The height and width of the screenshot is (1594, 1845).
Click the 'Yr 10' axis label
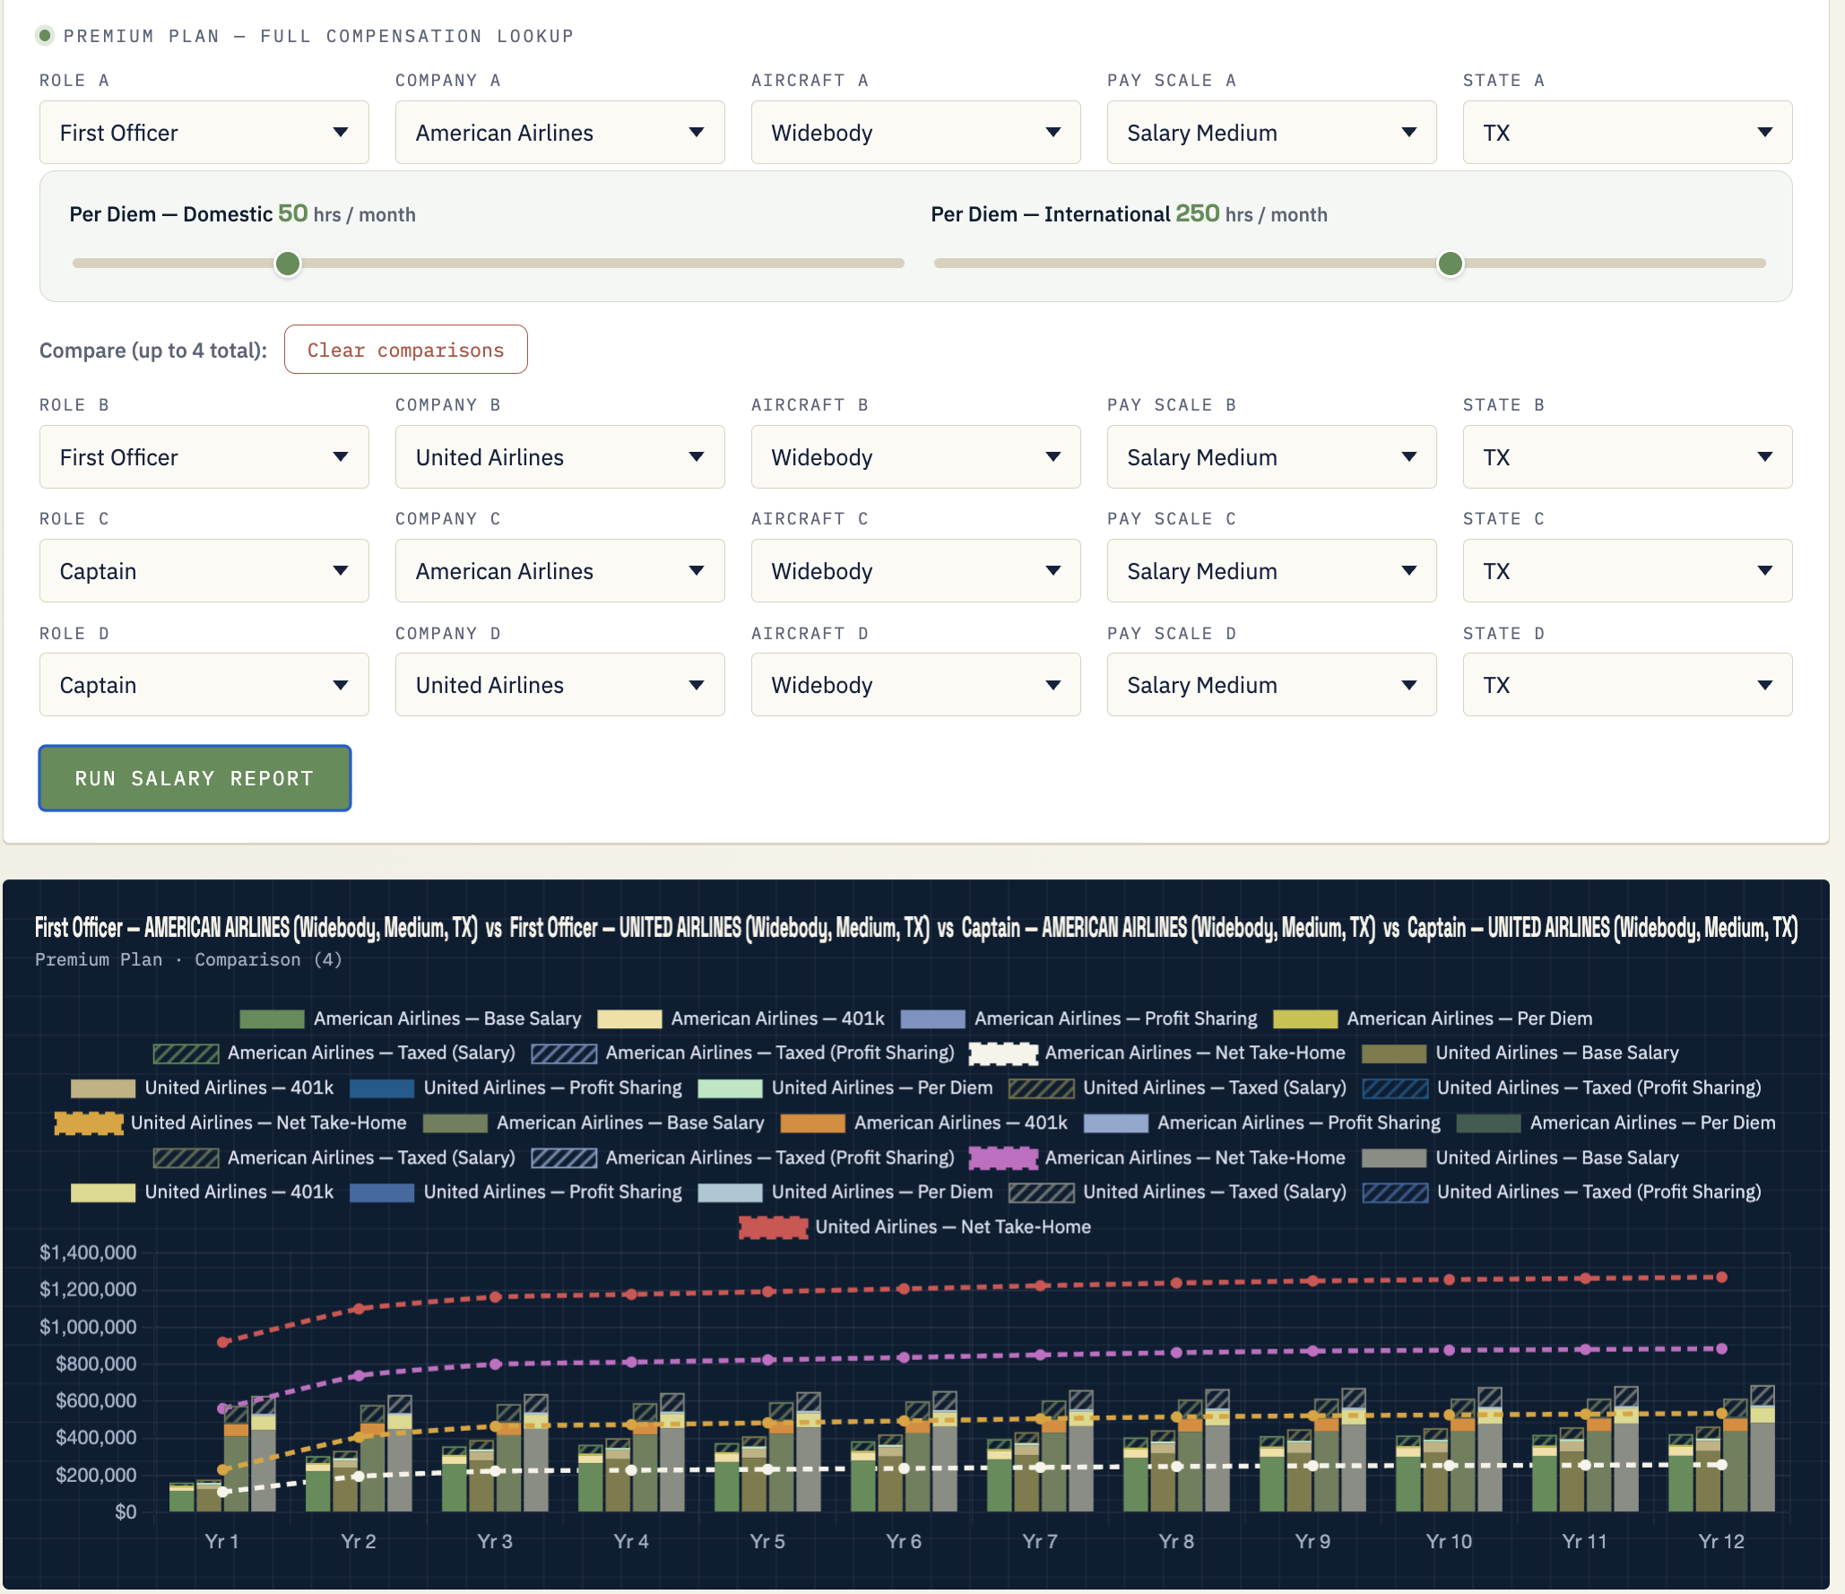[1449, 1542]
